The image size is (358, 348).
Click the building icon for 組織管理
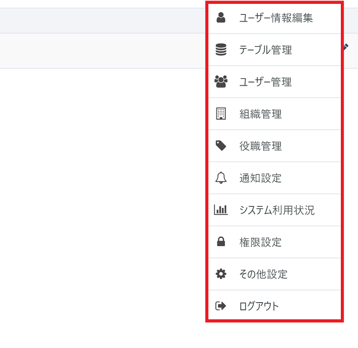(x=221, y=114)
